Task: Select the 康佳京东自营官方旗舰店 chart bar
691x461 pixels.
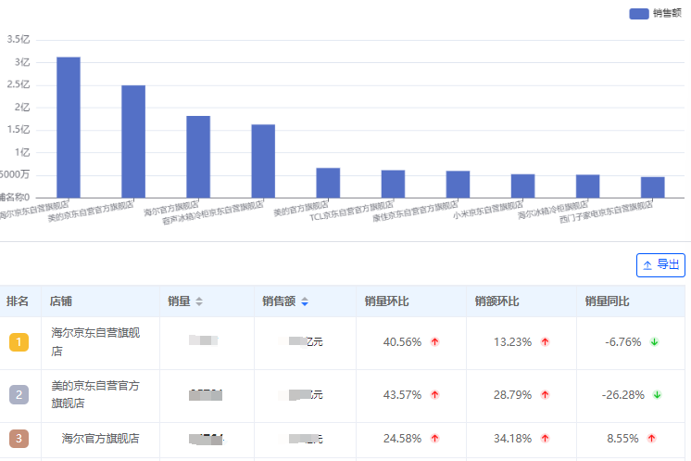Action: (x=458, y=185)
